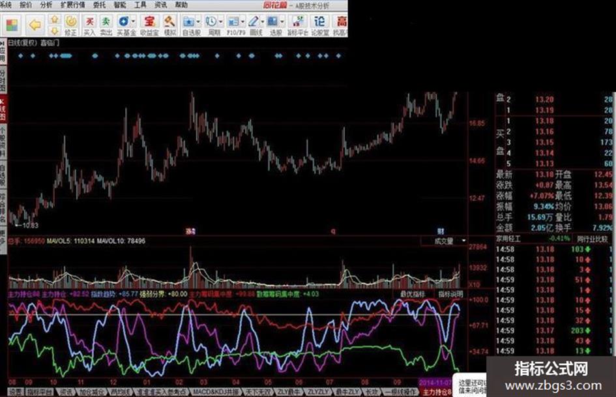Screen dimensions: 616x397
Task: Open the 扩展行情 menu
Action: click(72, 5)
